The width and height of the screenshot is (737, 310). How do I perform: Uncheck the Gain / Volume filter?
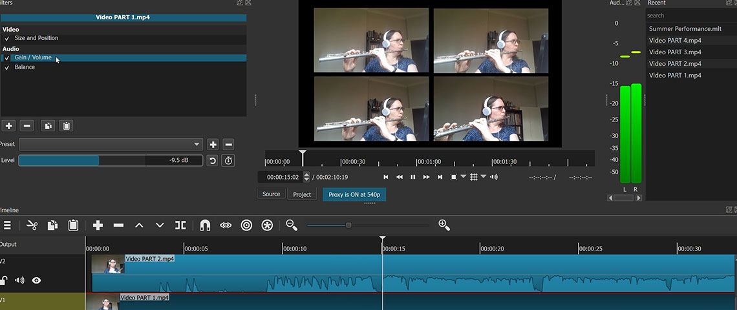[x=6, y=58]
